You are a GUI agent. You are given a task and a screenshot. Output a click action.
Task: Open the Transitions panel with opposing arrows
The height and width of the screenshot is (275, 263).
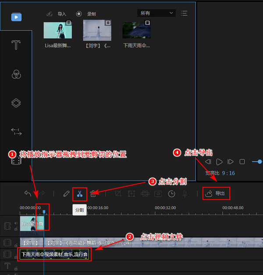click(x=16, y=132)
